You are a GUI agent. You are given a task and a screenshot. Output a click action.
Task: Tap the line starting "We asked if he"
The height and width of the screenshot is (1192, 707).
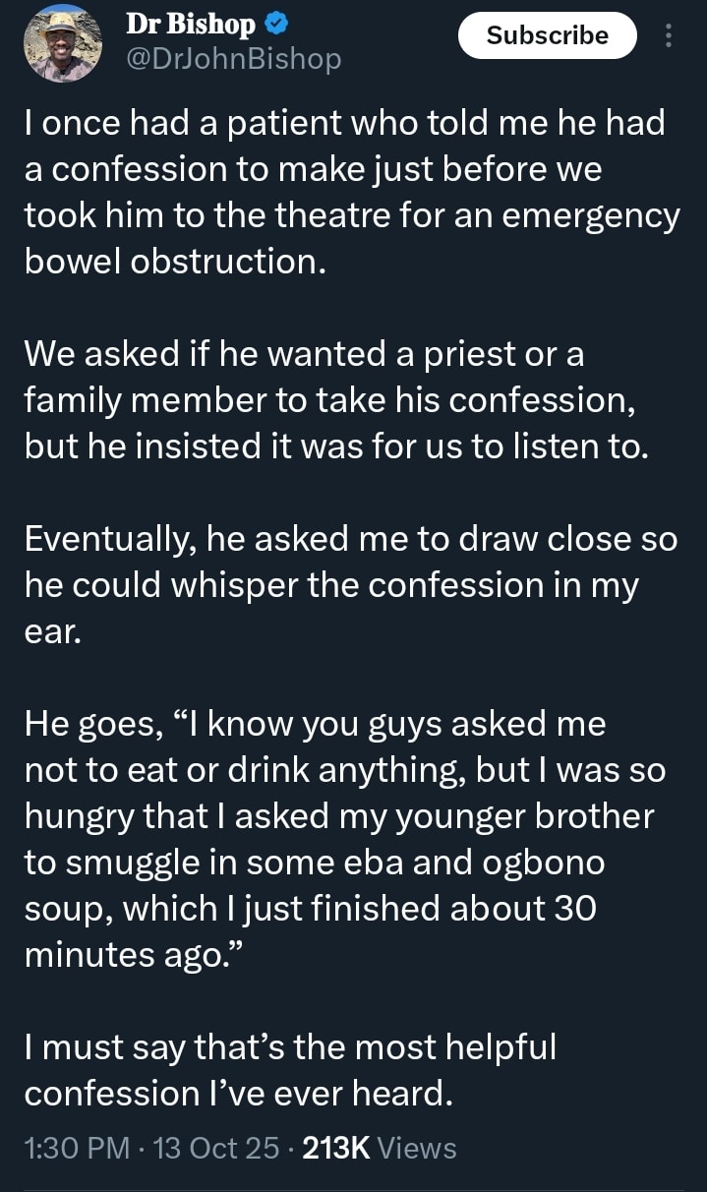click(303, 354)
